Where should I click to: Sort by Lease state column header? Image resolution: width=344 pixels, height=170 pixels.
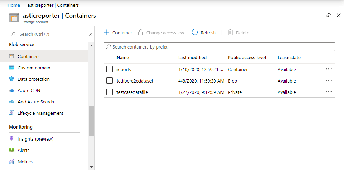289,57
